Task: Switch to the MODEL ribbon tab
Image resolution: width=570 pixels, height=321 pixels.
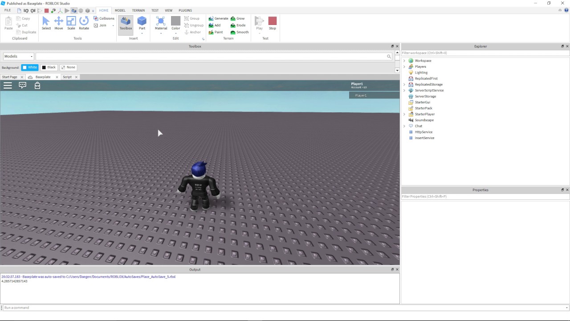Action: coord(120,10)
